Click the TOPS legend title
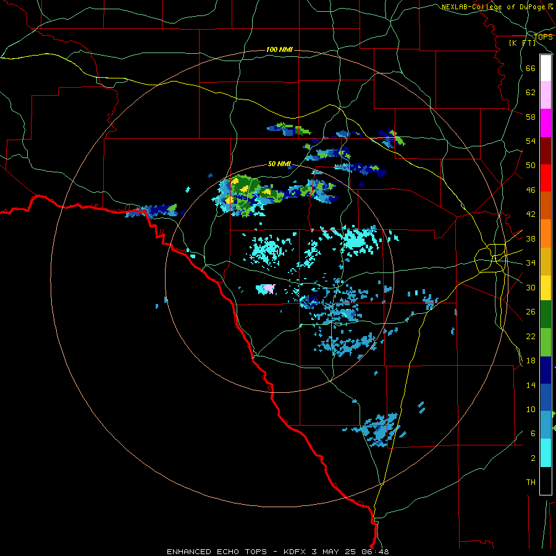 543,36
